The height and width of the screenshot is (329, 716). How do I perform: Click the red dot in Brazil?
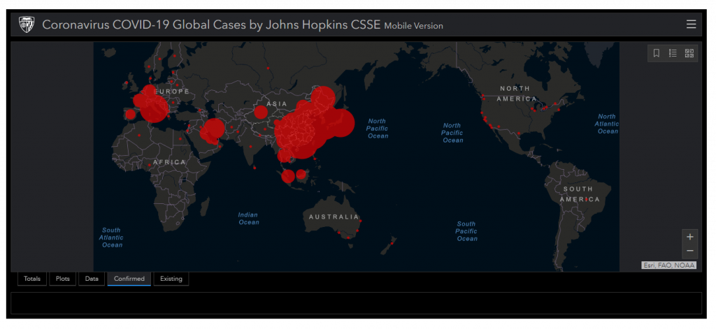(586, 199)
